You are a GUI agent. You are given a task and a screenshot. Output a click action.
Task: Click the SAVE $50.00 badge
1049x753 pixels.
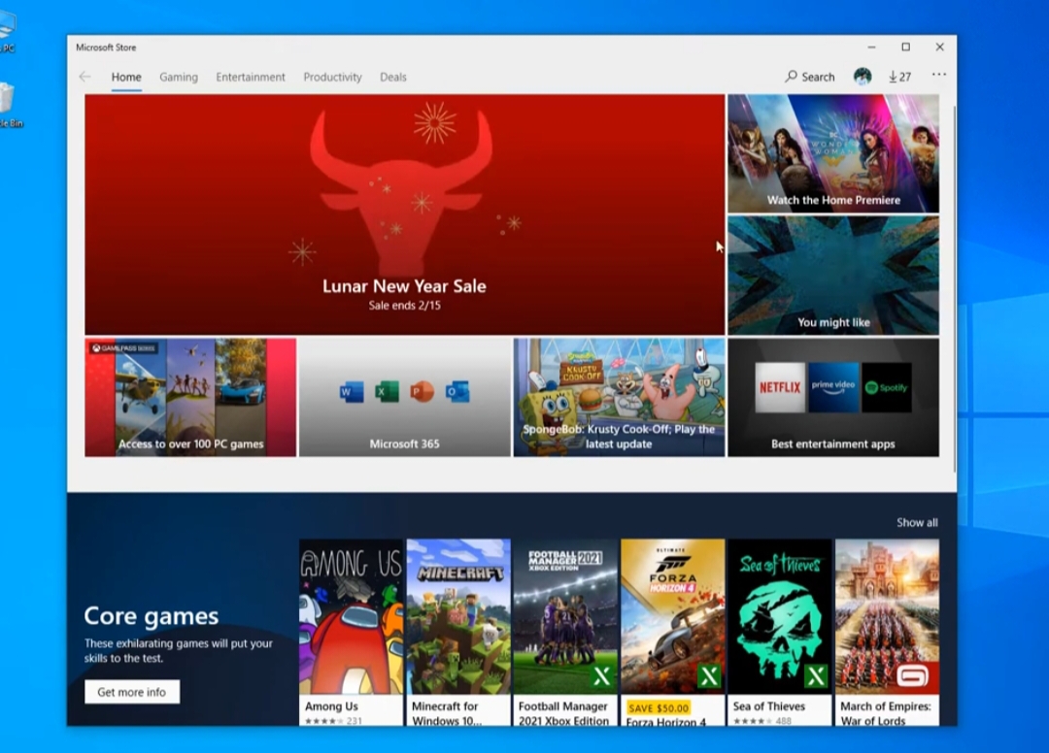pos(659,707)
